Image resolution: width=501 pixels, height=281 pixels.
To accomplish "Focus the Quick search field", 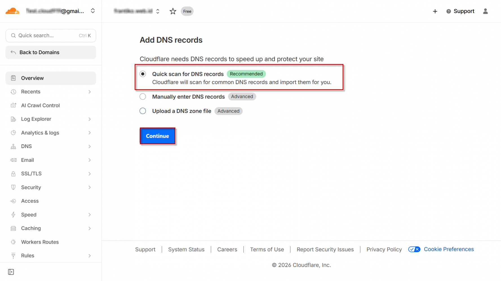I will coord(48,36).
